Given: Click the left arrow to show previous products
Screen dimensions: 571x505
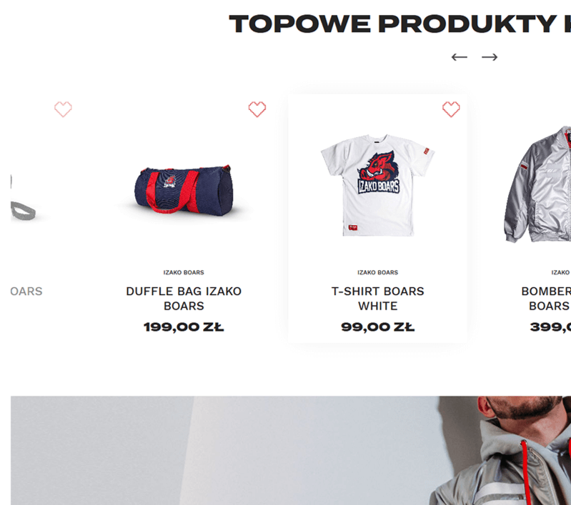Looking at the screenshot, I should [x=460, y=57].
